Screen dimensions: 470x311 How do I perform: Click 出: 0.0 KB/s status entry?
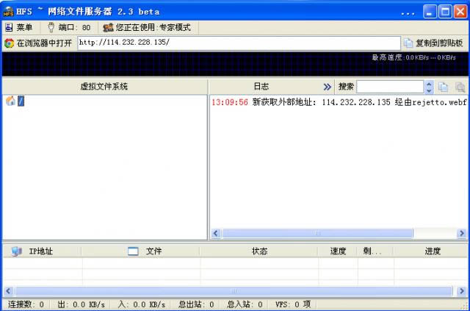pyautogui.click(x=82, y=304)
